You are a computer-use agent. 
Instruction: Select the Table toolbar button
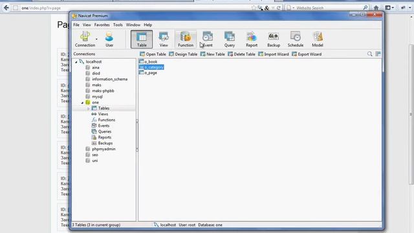click(142, 39)
